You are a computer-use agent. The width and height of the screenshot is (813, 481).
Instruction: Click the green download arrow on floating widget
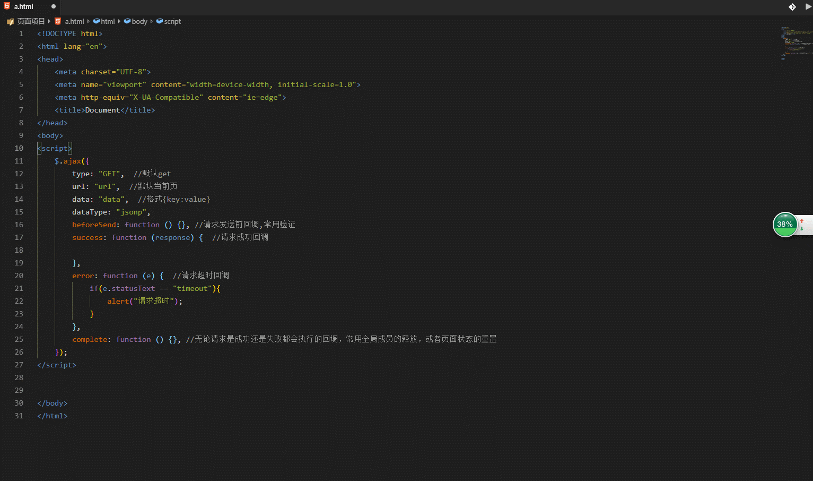(x=802, y=229)
